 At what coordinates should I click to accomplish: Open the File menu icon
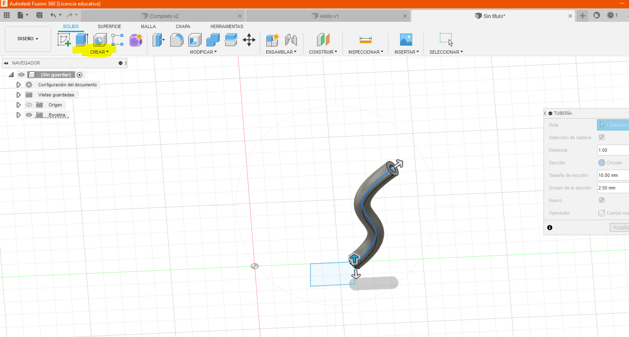pos(23,16)
